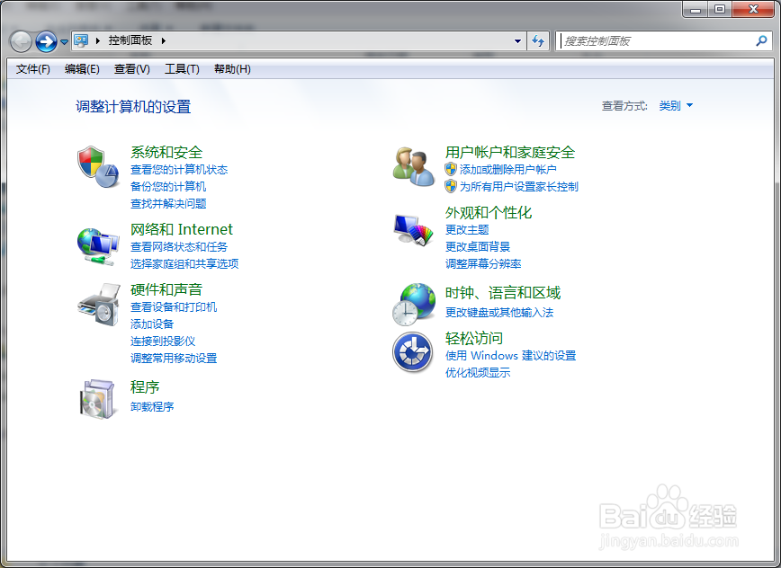781x568 pixels.
Task: Click the 控制面板 breadcrumb in address bar
Action: (x=130, y=40)
